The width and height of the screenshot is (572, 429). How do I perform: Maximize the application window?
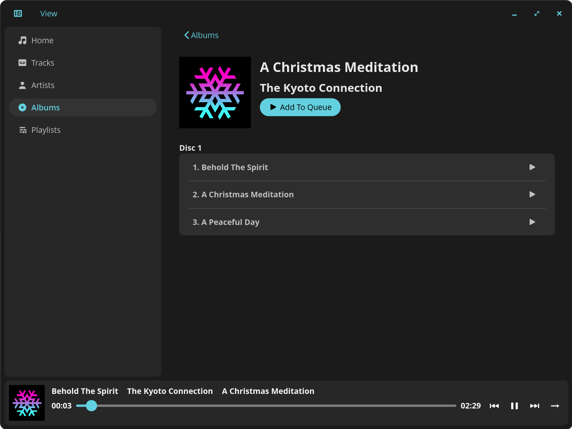point(537,13)
